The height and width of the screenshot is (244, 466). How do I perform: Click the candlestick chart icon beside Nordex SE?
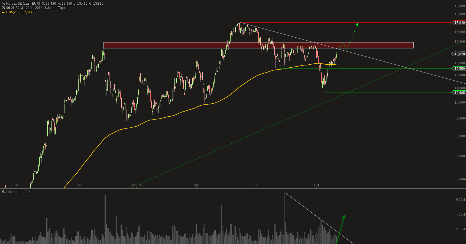click(3, 4)
